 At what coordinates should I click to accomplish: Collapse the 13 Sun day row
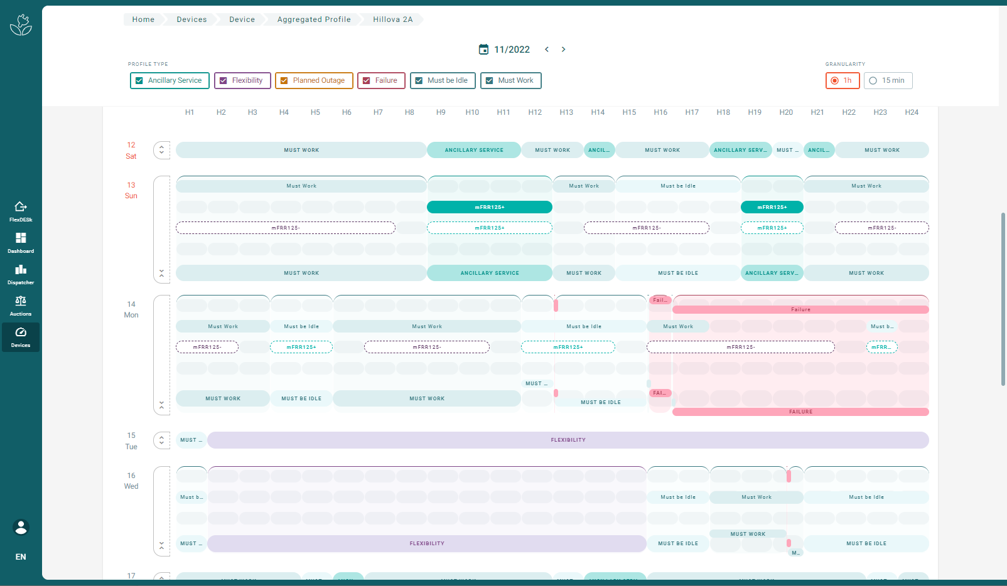[161, 274]
